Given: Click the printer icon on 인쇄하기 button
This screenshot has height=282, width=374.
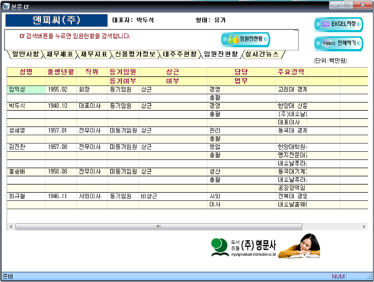Looking at the screenshot, I should pos(328,43).
